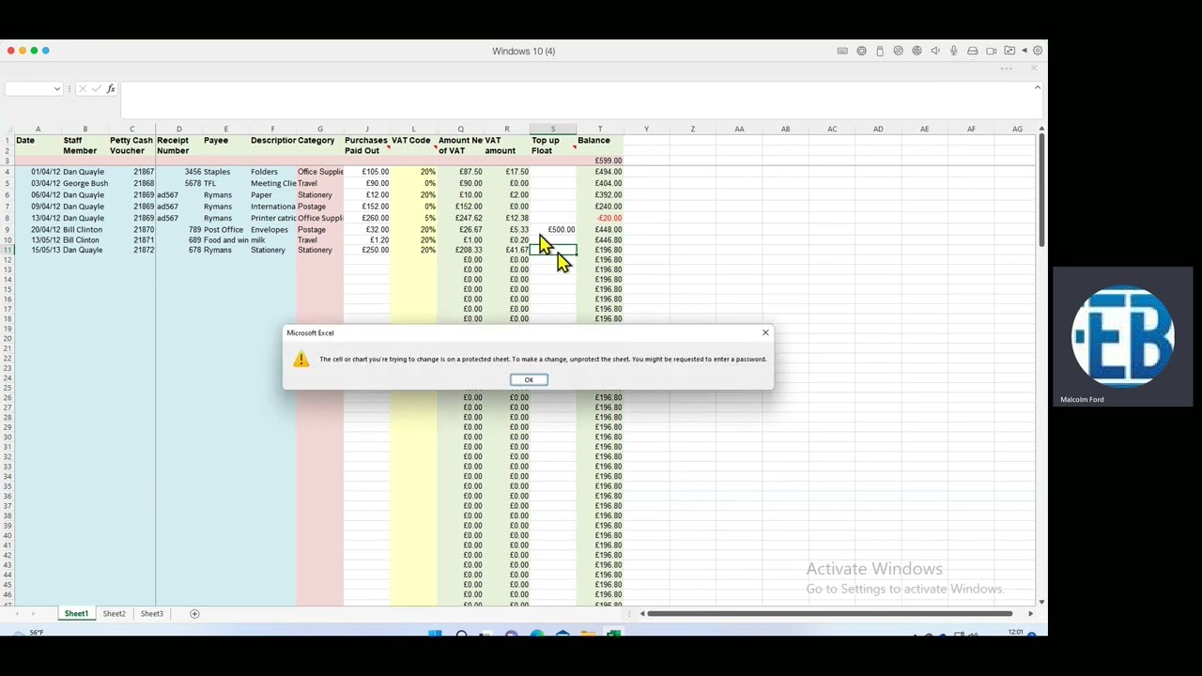Open the VM processor chip icon

coord(861,51)
